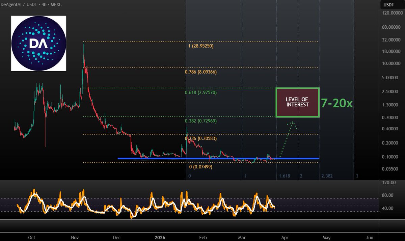Open the DeAgentAI / USDT symbol legend
The width and height of the screenshot is (405, 241).
pyautogui.click(x=19, y=5)
